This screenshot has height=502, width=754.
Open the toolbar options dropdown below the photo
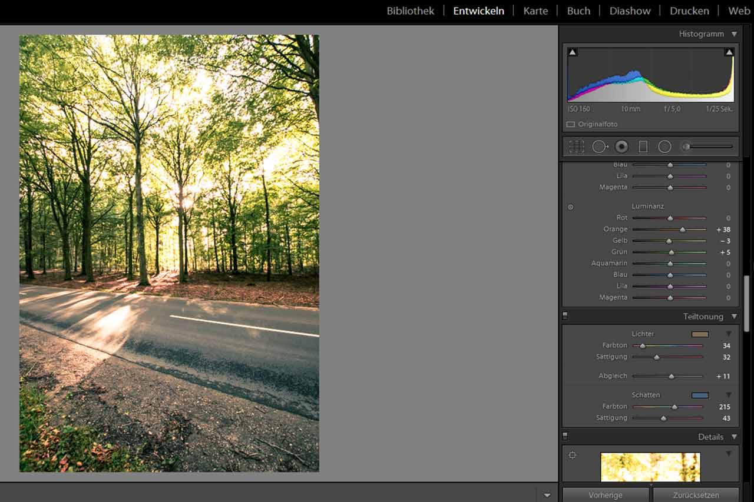coord(547,495)
